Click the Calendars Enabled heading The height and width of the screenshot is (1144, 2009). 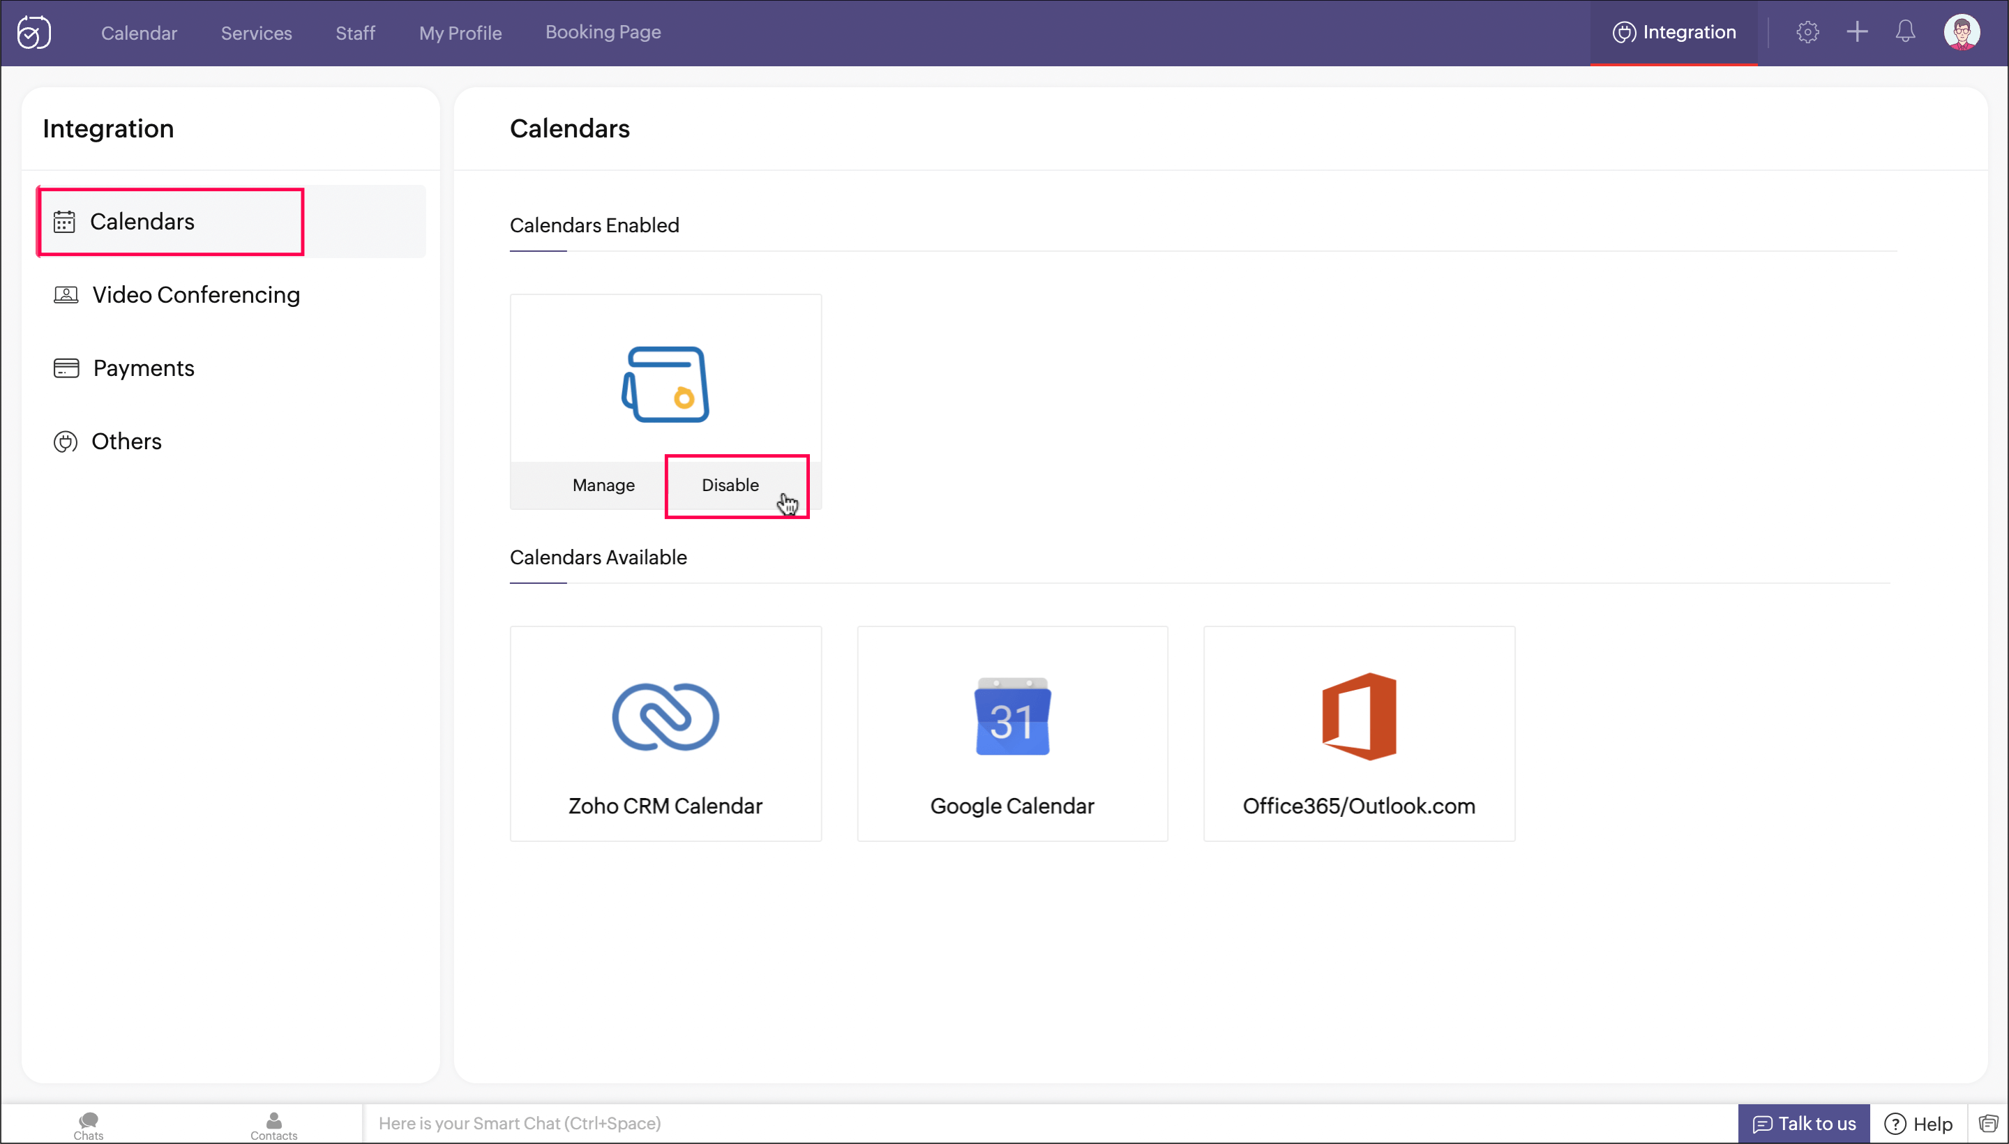pos(595,225)
